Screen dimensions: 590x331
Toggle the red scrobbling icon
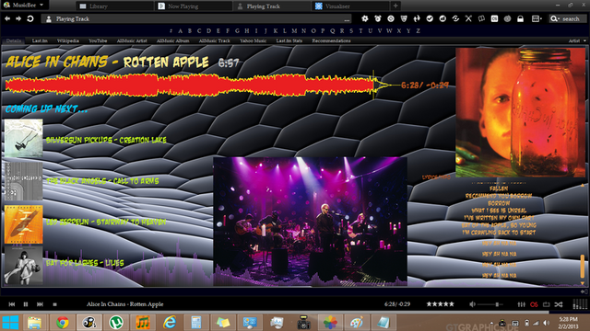click(x=534, y=304)
